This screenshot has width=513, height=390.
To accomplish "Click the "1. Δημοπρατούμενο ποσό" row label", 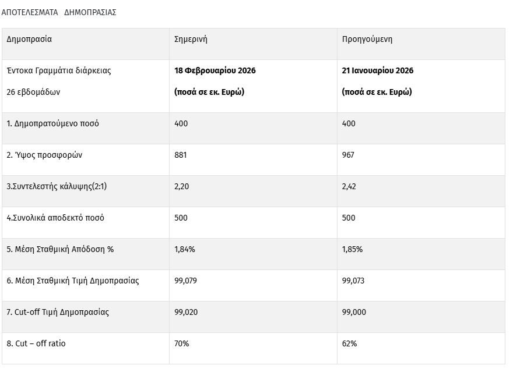I will 53,123.
